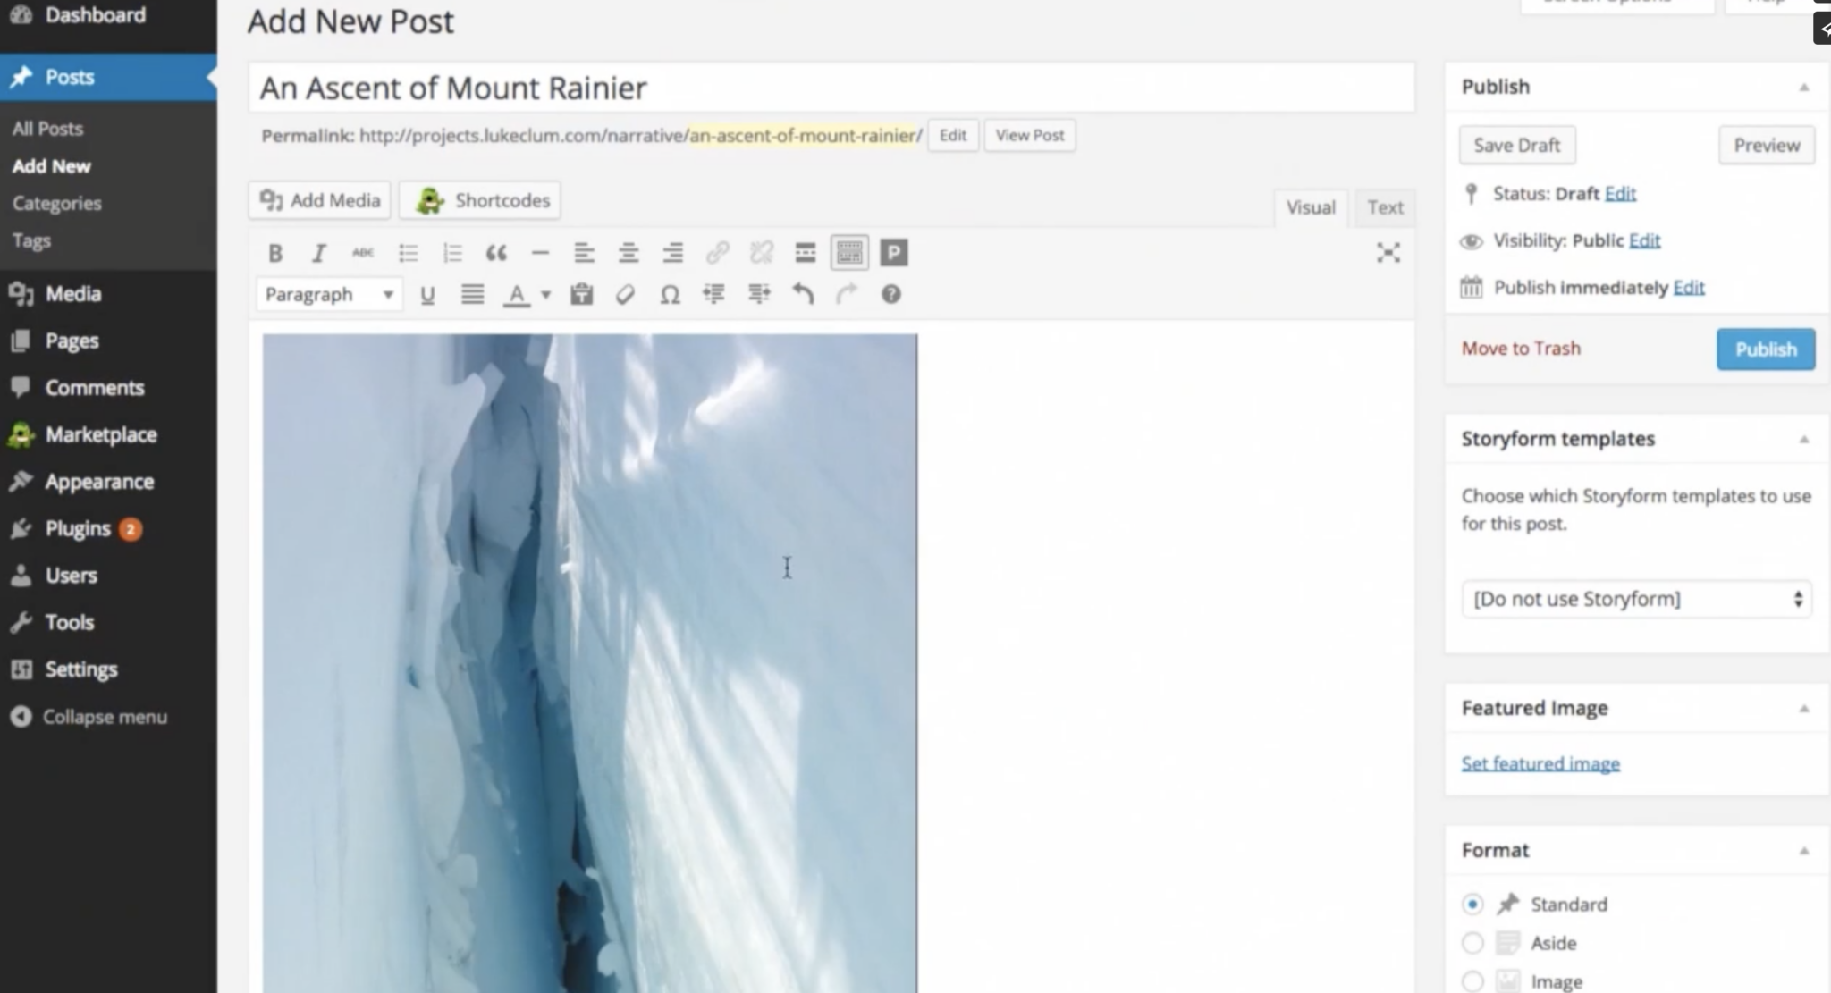Publish the post
1831x993 pixels.
pyautogui.click(x=1765, y=349)
